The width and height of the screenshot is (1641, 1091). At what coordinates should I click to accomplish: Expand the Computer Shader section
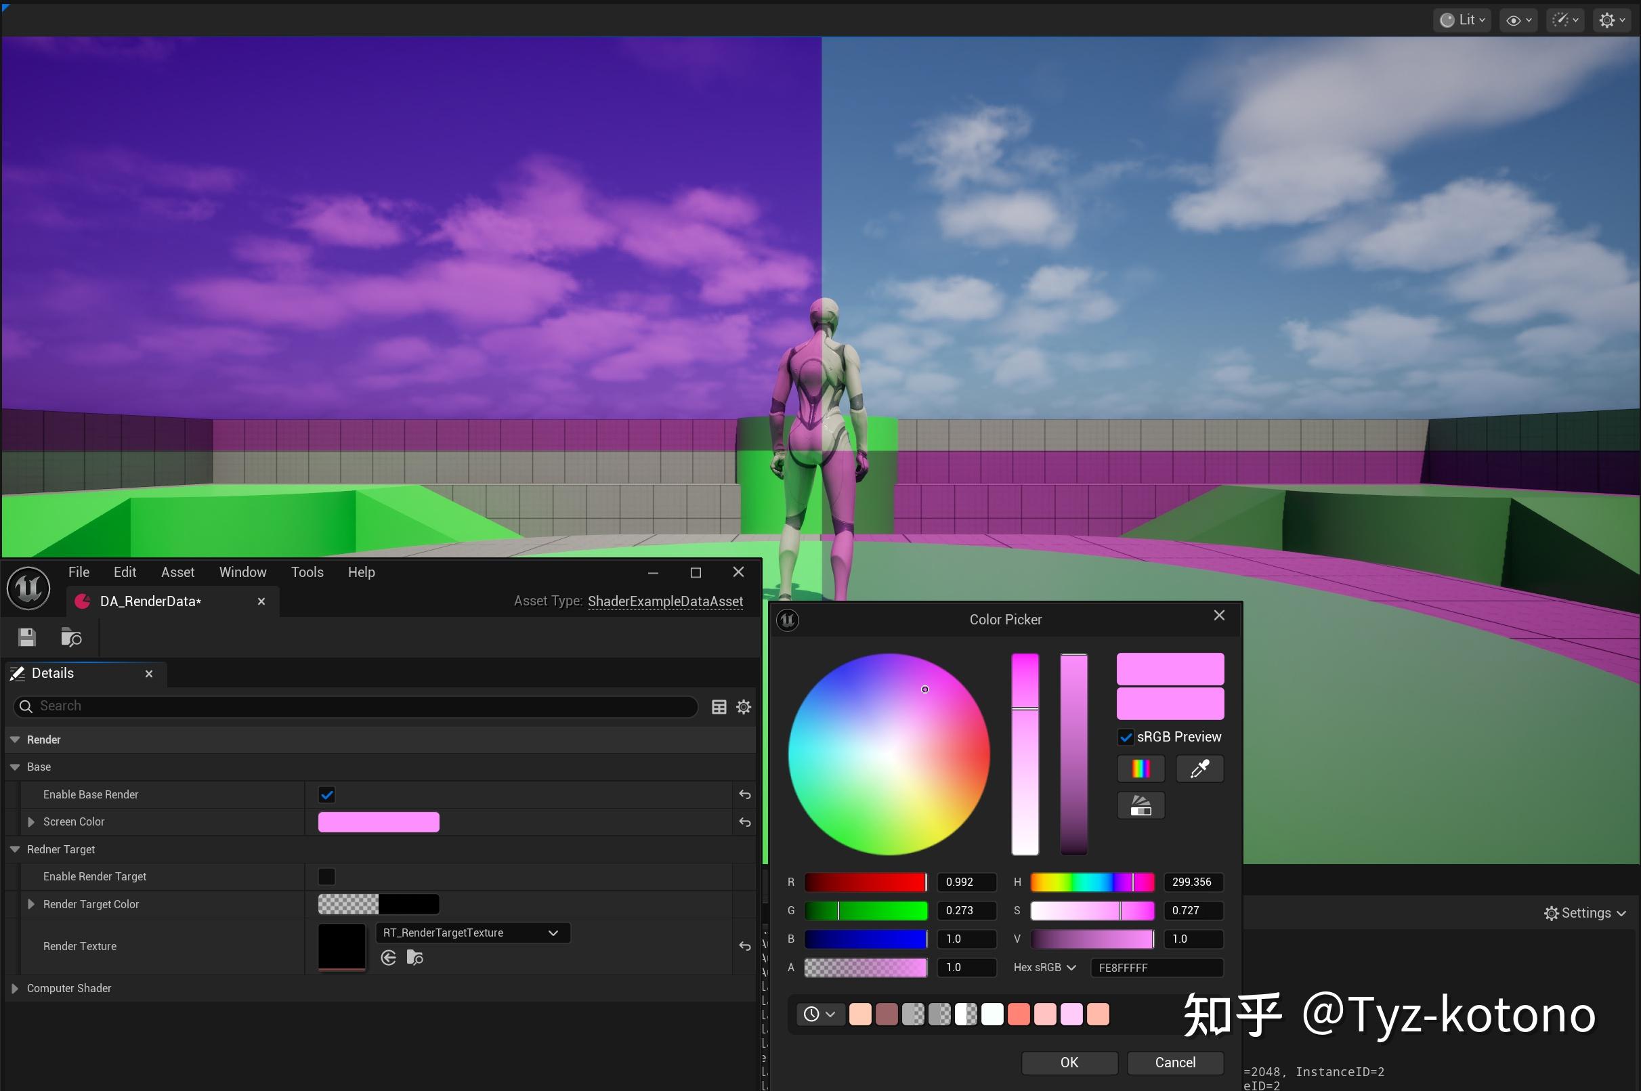coord(16,987)
